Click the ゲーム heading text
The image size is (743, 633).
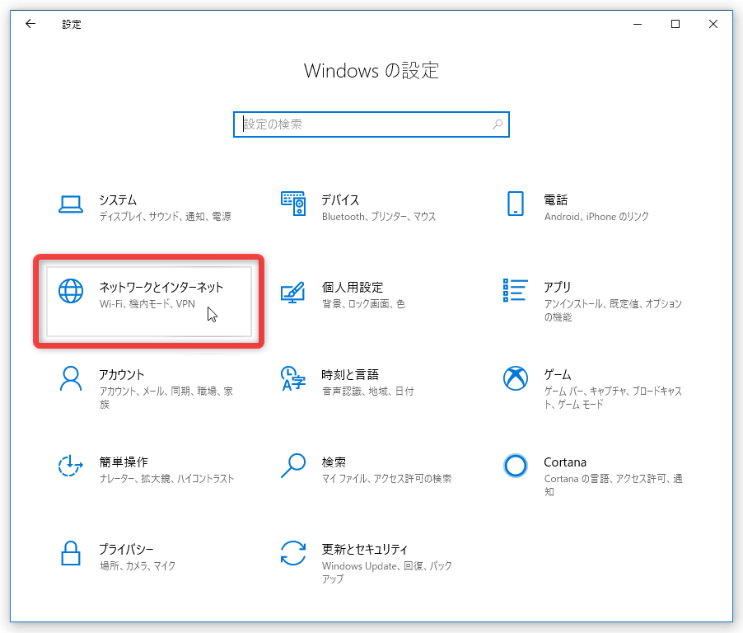(x=557, y=374)
